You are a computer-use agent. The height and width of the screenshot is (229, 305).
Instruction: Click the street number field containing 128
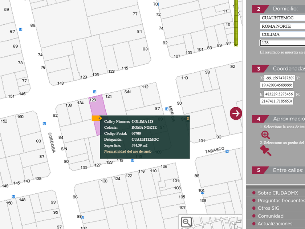(282, 43)
